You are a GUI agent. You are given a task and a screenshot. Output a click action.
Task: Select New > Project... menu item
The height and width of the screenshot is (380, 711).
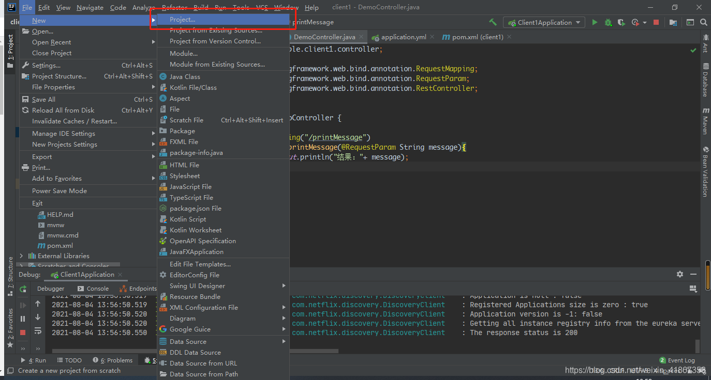223,19
